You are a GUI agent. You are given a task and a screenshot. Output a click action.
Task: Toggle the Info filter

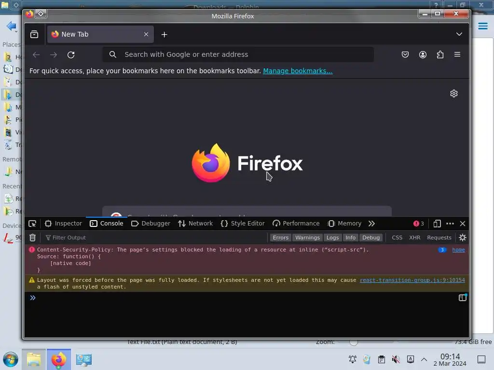(350, 238)
